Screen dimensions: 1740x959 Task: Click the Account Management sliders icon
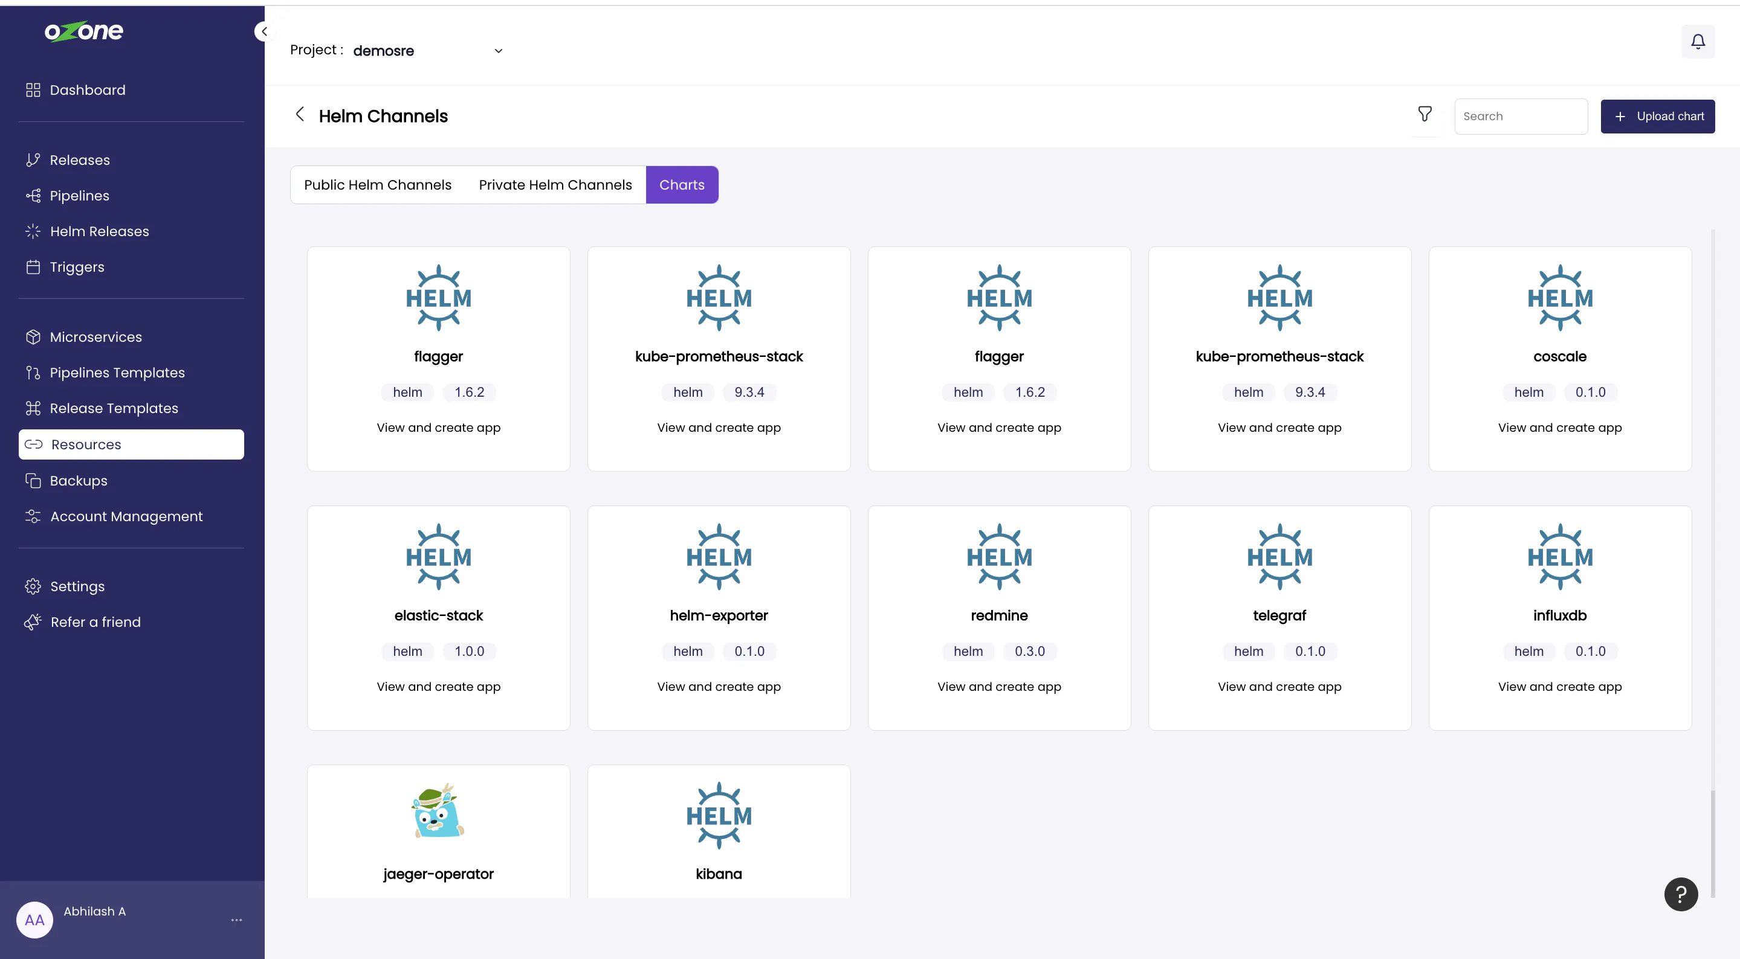coord(33,516)
